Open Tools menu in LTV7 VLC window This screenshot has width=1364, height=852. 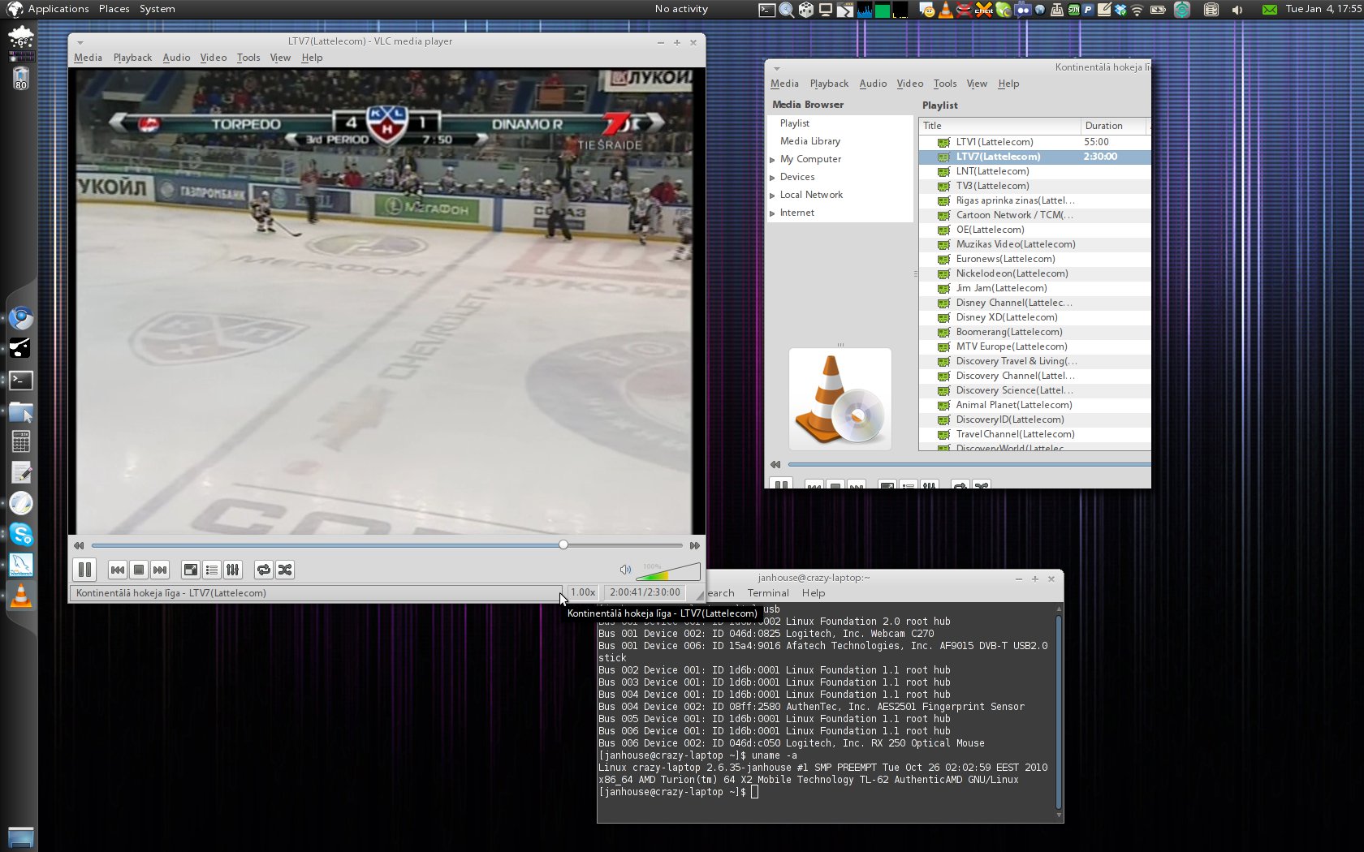pos(248,58)
